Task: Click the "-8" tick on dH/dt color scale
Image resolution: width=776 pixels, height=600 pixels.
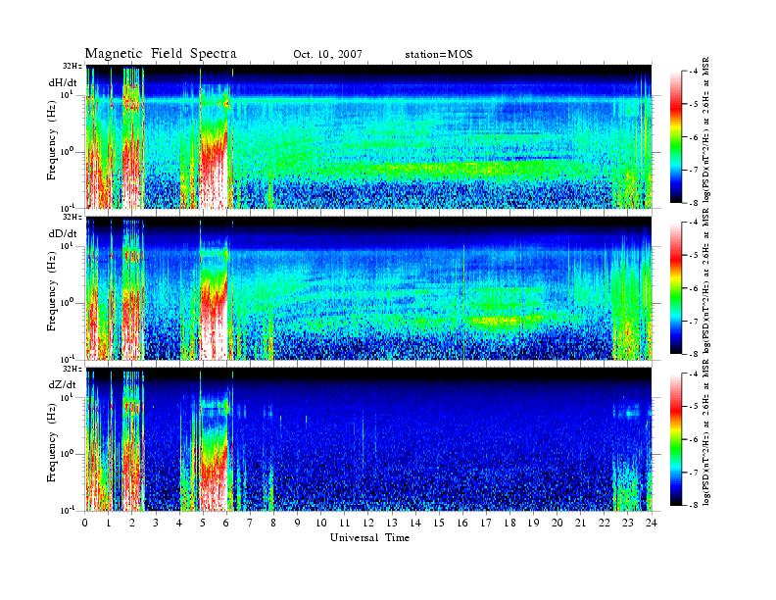Action: (x=695, y=203)
